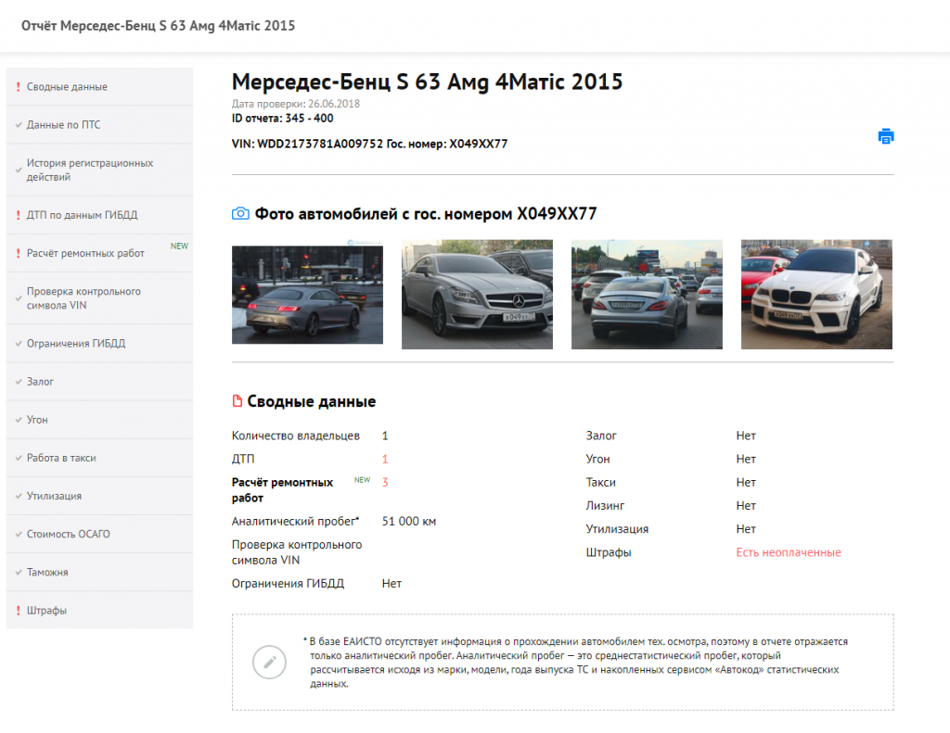Screen dimensions: 950x733
Task: Click Аналитический пробег label
Action: click(295, 521)
